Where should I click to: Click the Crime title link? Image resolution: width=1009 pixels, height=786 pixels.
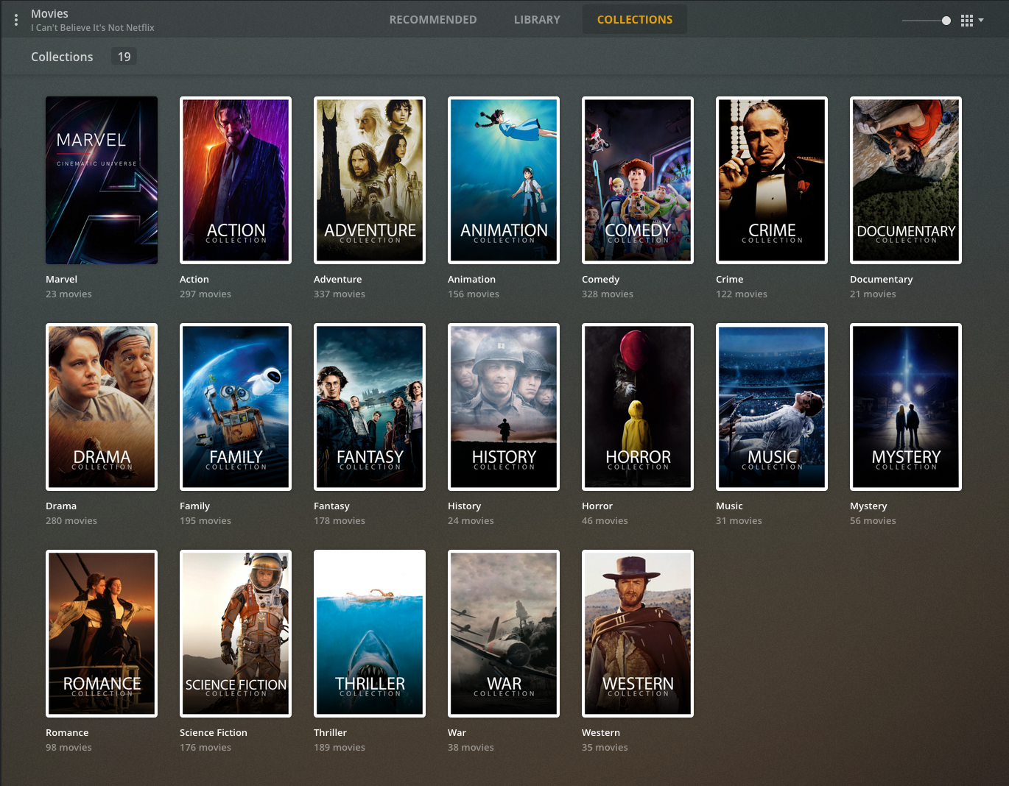click(730, 280)
